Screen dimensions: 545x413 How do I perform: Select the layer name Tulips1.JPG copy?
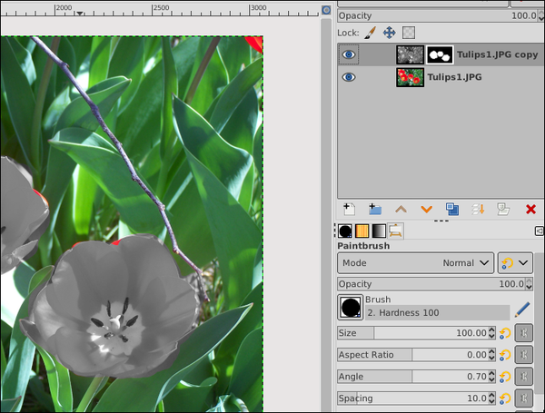[498, 54]
